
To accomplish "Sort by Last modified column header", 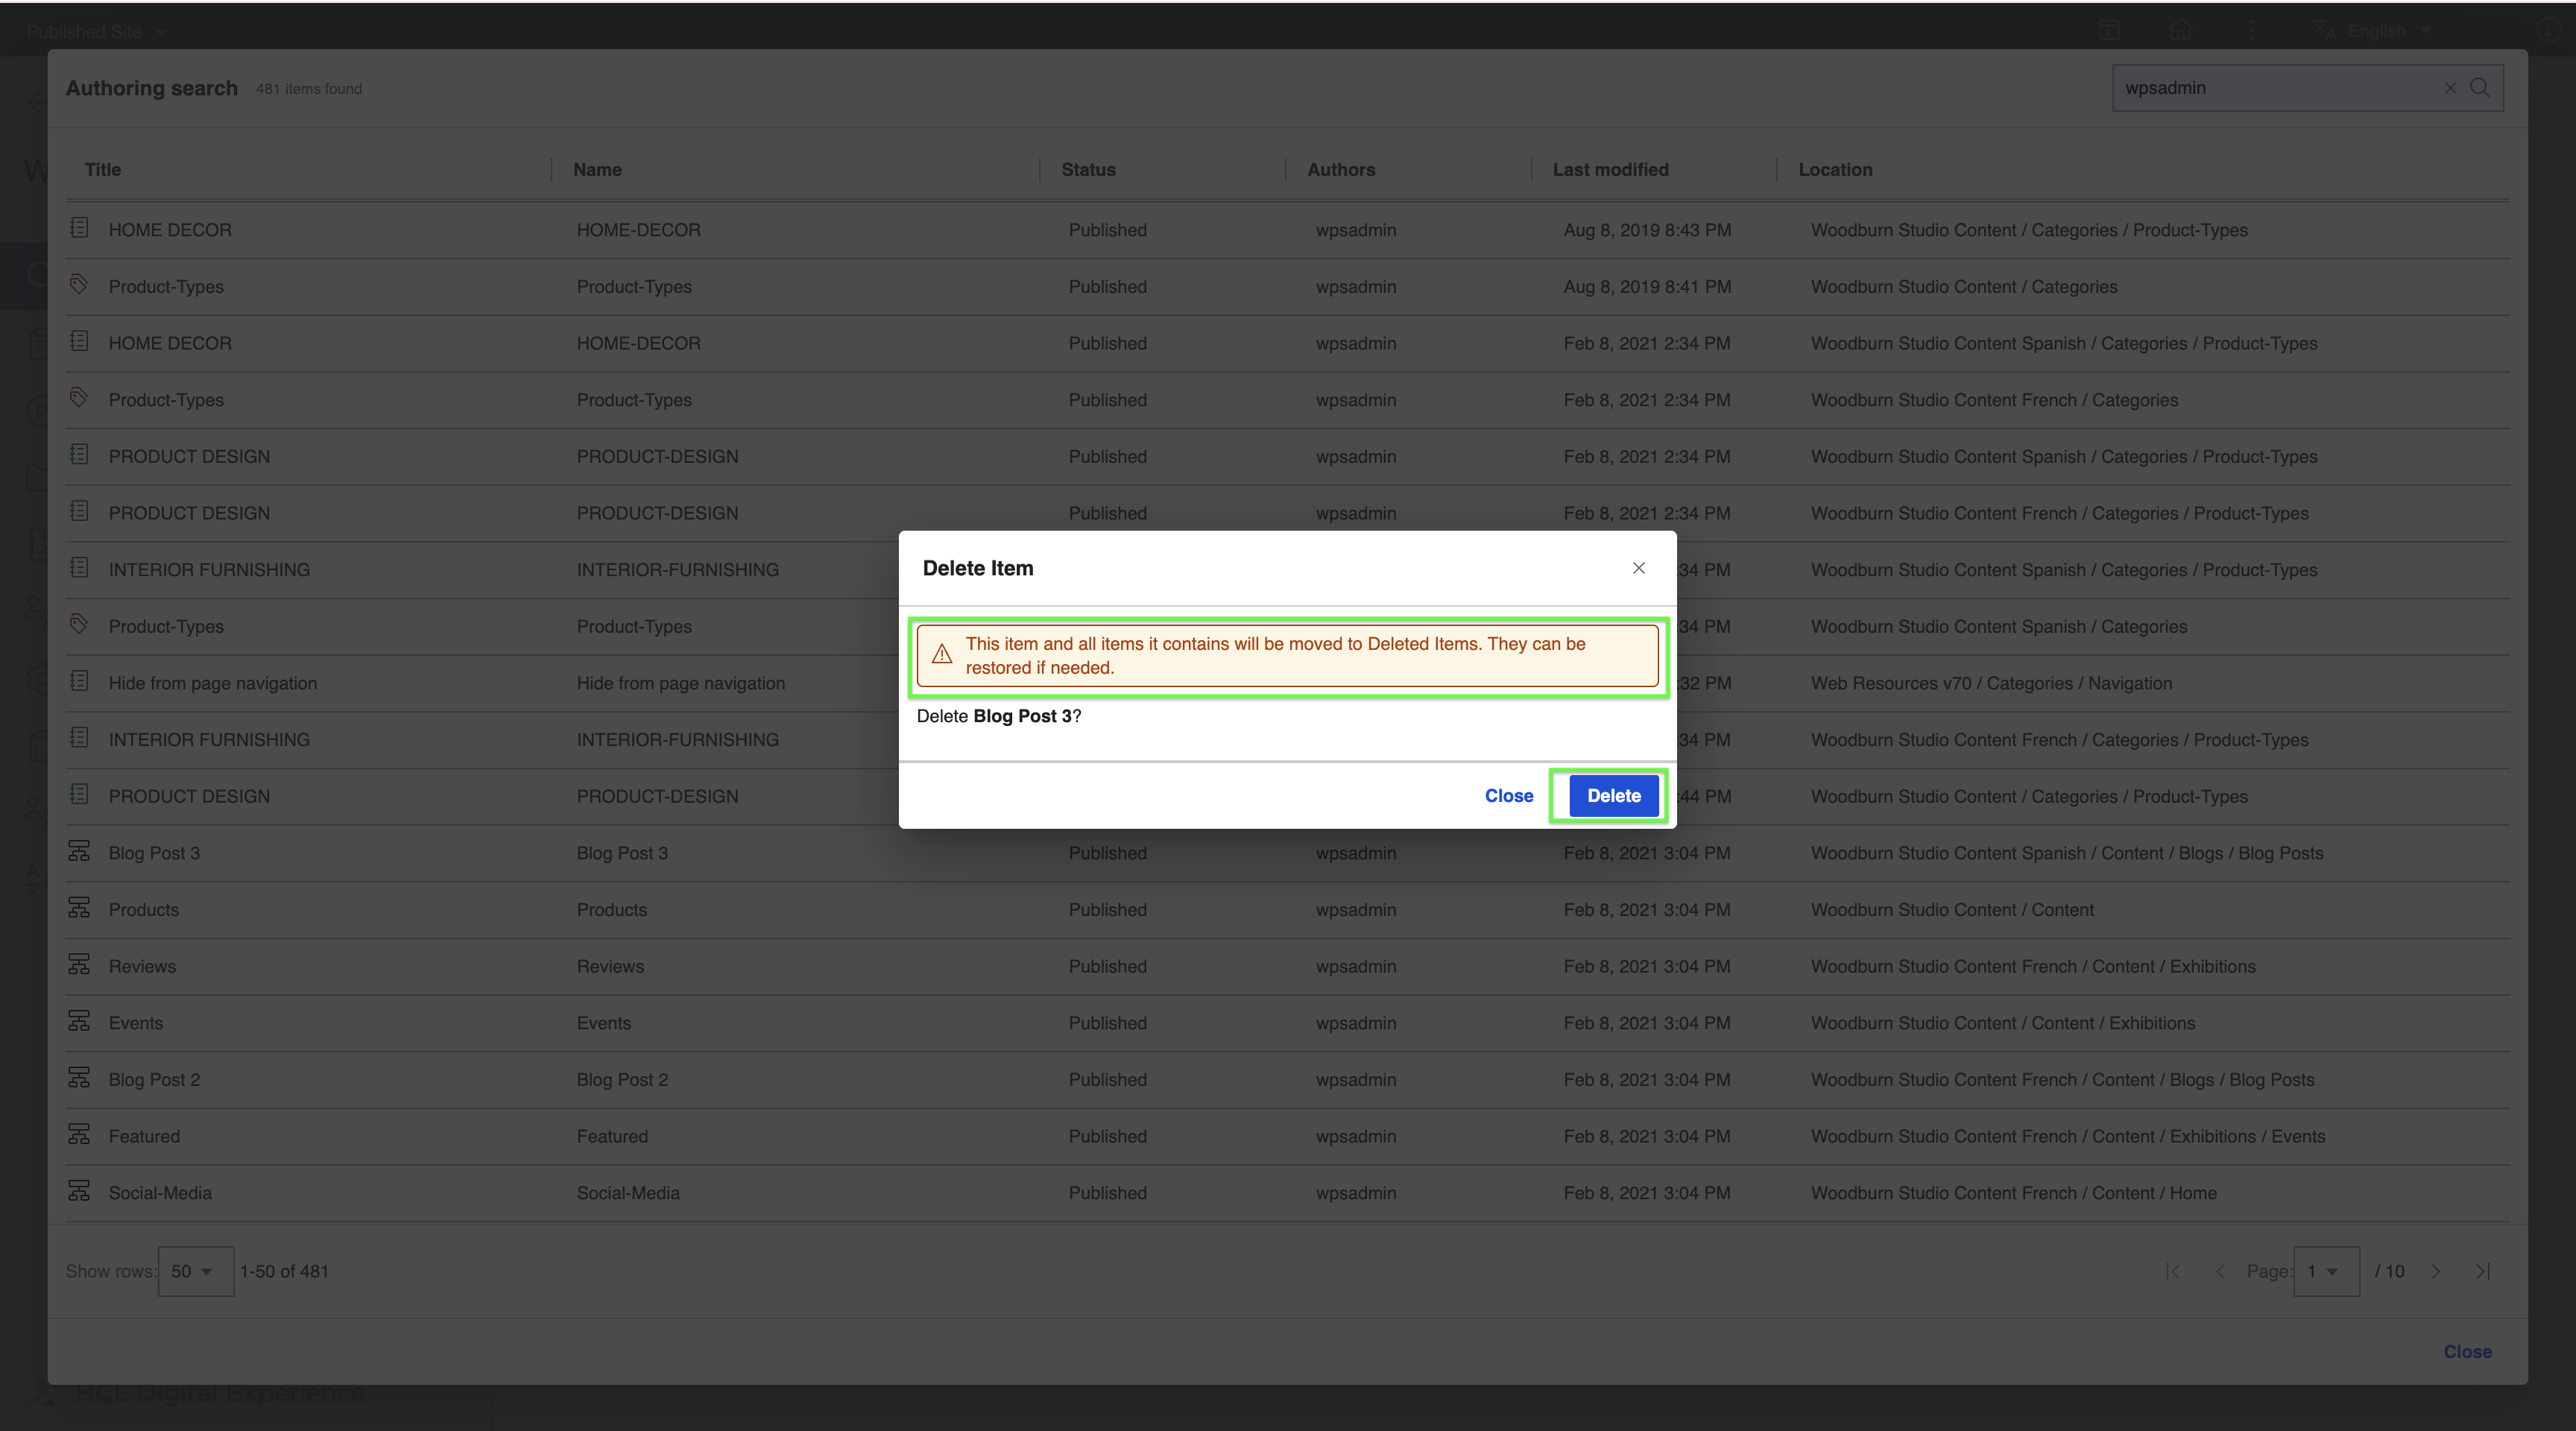I will [1610, 170].
